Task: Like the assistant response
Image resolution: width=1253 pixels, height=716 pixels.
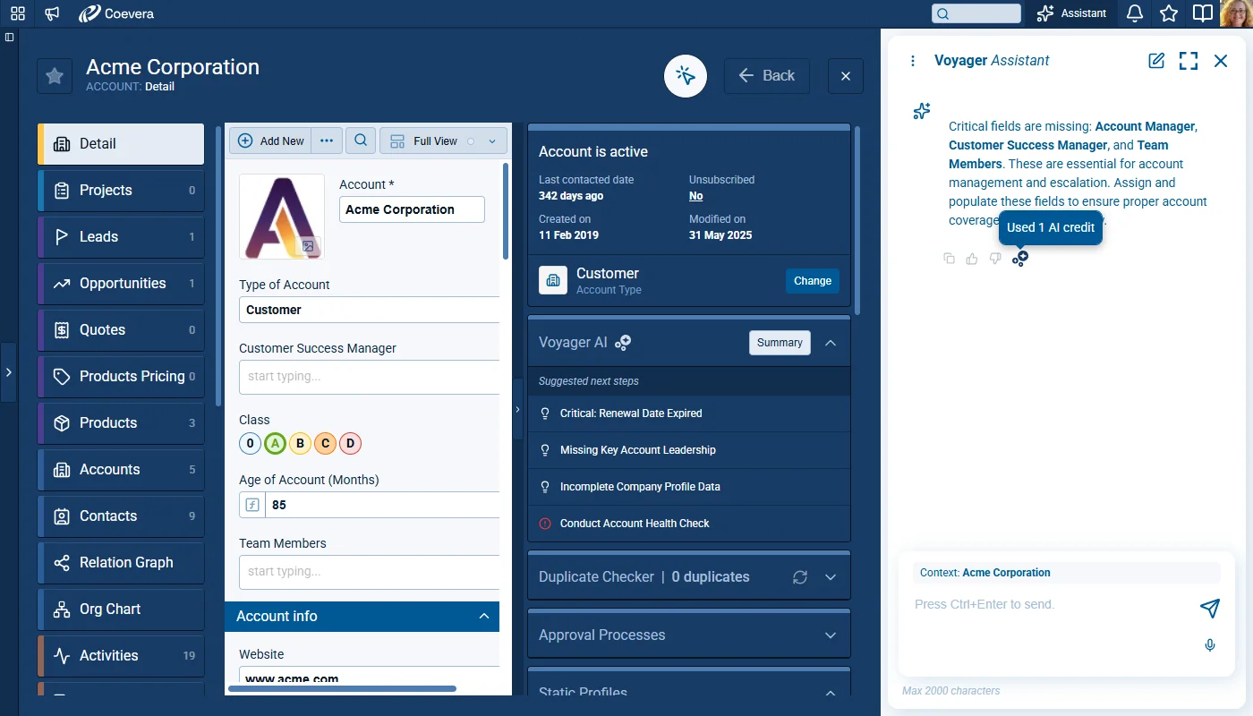Action: click(x=972, y=259)
